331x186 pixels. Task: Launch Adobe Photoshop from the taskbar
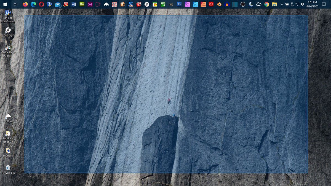(x=179, y=4)
